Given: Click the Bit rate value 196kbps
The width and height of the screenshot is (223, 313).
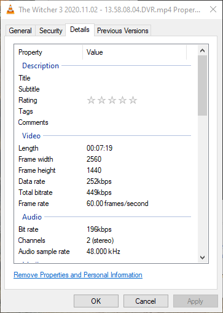Looking at the screenshot, I should click(99, 229).
